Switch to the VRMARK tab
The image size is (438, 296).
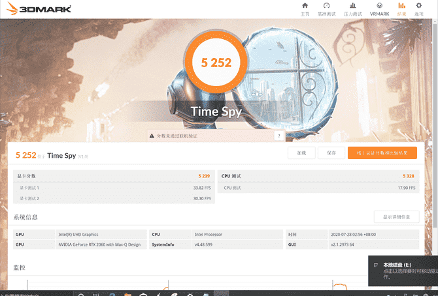pos(379,9)
